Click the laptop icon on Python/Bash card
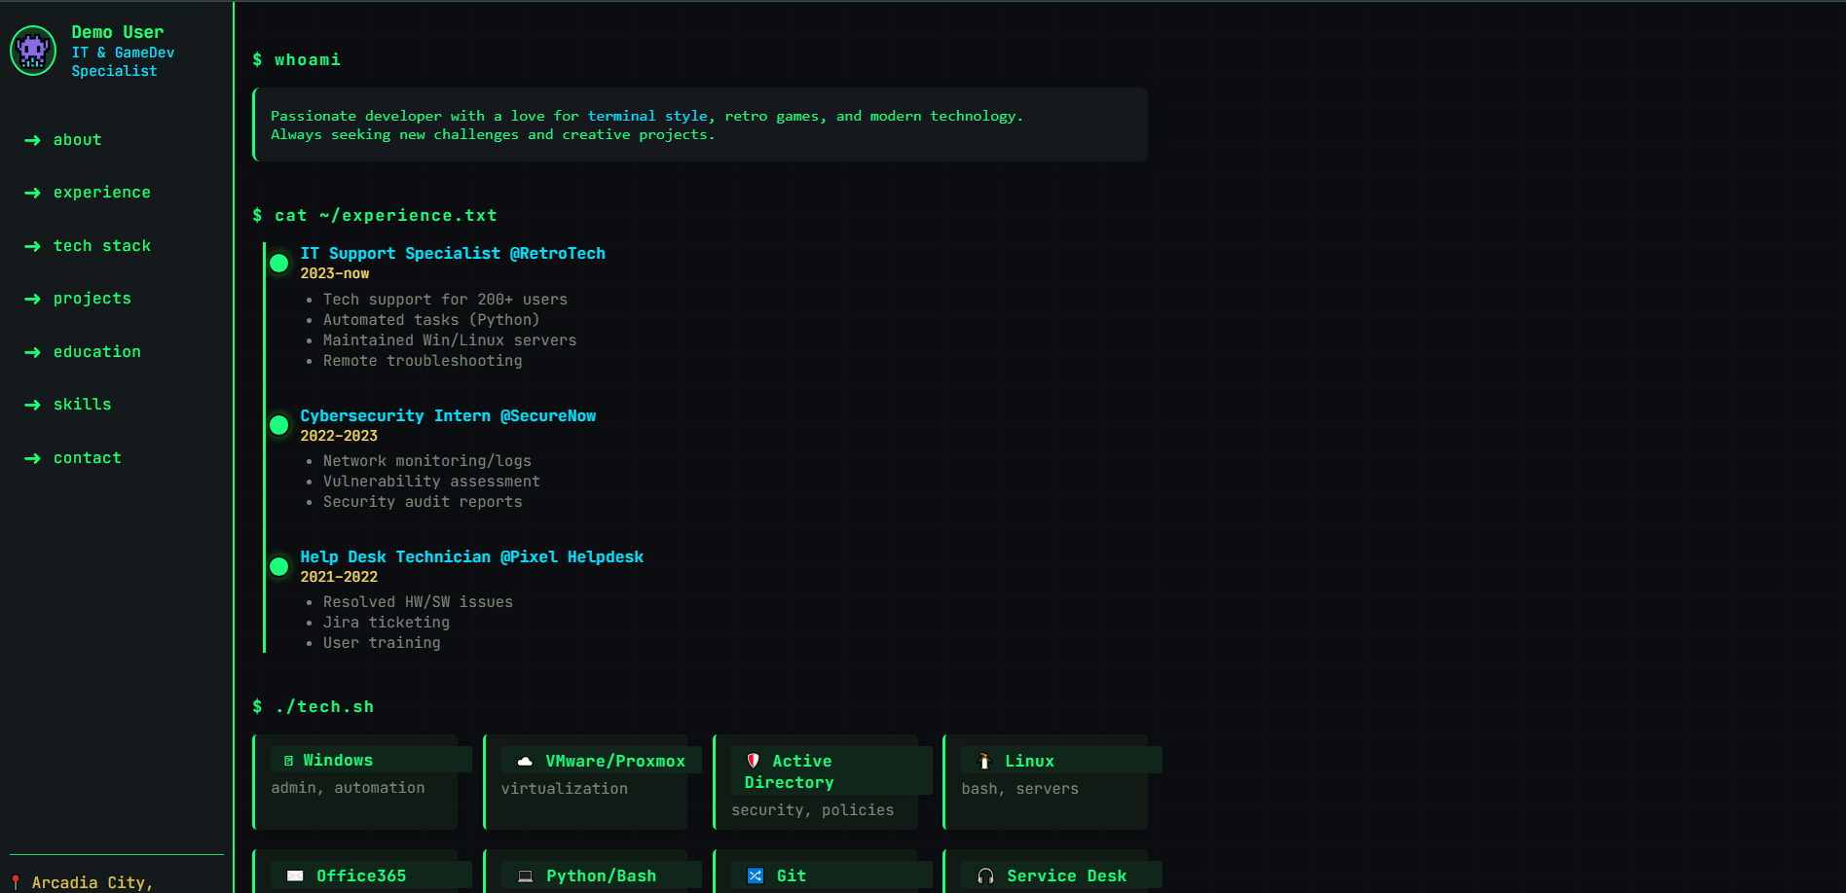Viewport: 1846px width, 893px height. point(526,876)
